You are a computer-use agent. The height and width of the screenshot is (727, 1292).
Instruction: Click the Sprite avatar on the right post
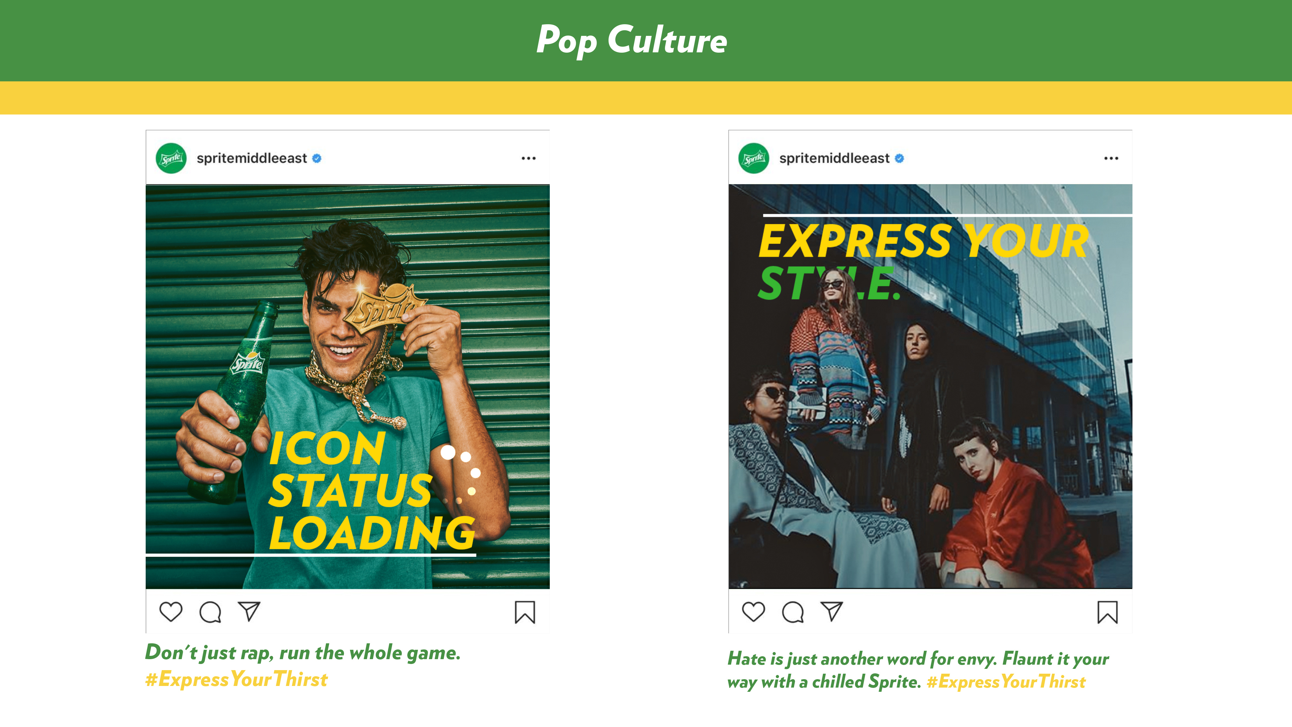754,158
